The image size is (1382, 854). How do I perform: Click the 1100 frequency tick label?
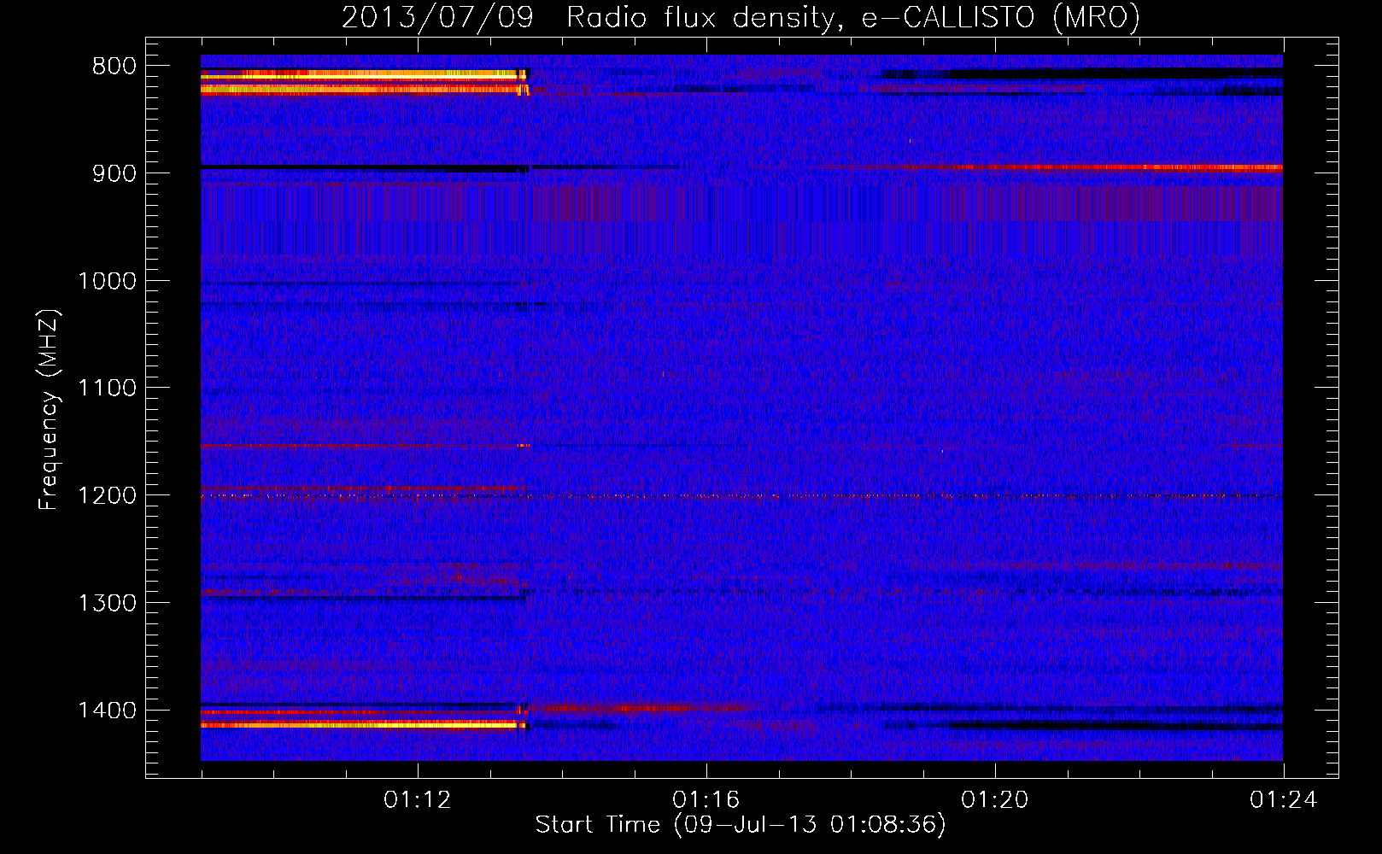point(108,389)
